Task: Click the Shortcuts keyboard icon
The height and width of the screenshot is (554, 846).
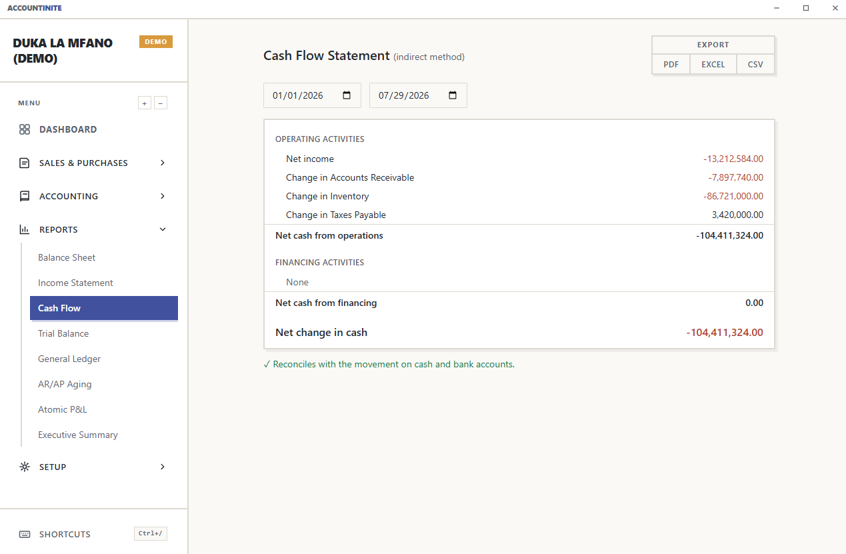Action: (x=25, y=534)
